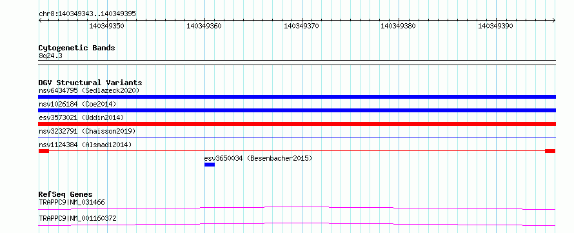The width and height of the screenshot is (574, 233).
Task: Click ruler tick label 140349380
Action: [399, 26]
